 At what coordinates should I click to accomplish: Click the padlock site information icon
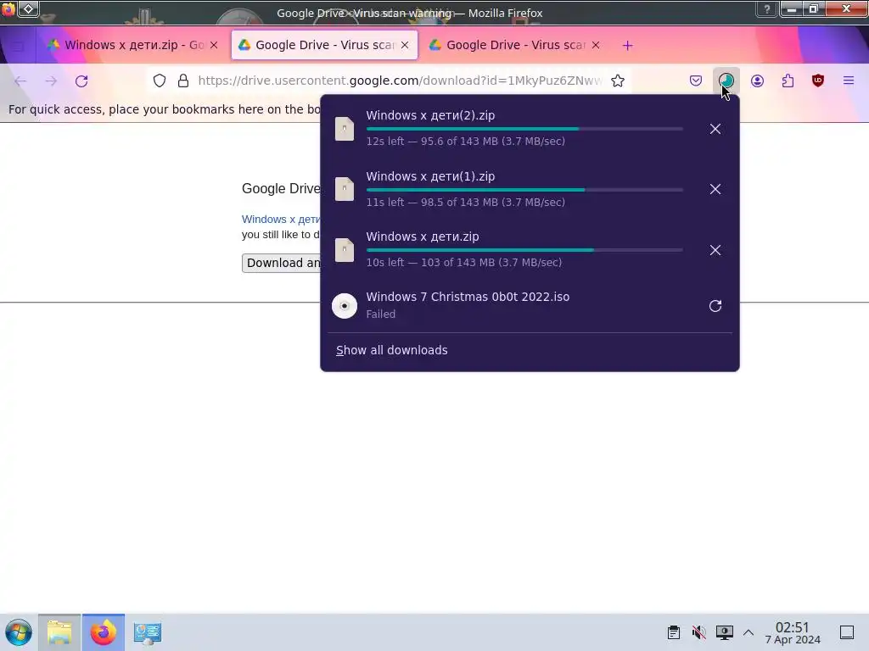tap(183, 81)
